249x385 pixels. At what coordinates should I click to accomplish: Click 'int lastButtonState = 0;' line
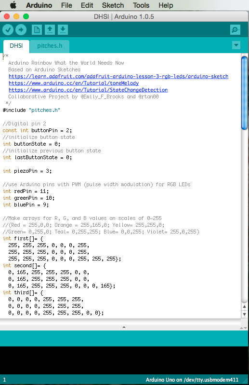click(37, 157)
